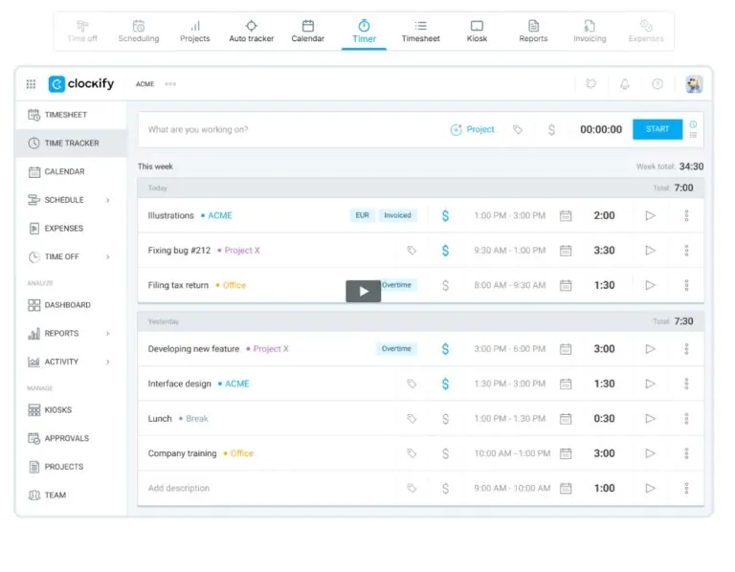Viewport: 735px width, 572px height.
Task: Open the help question mark icon
Action: [657, 84]
